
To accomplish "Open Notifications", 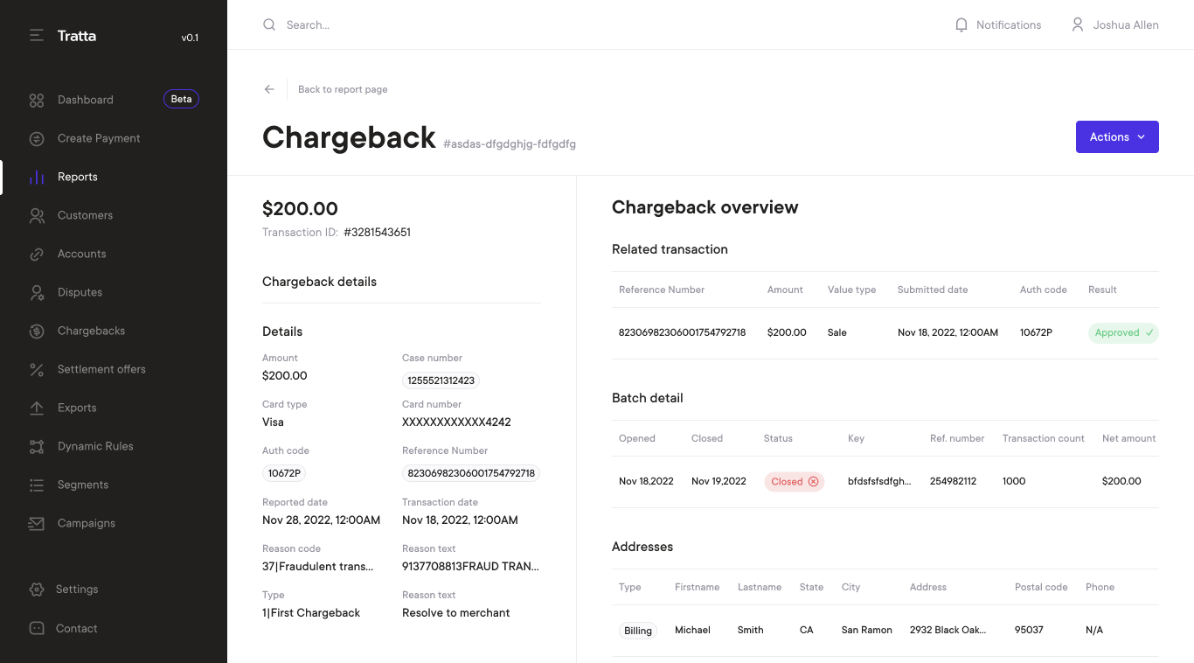I will pyautogui.click(x=998, y=24).
